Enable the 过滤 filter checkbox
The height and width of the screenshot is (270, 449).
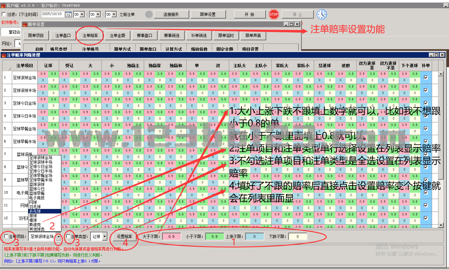click(x=4, y=14)
